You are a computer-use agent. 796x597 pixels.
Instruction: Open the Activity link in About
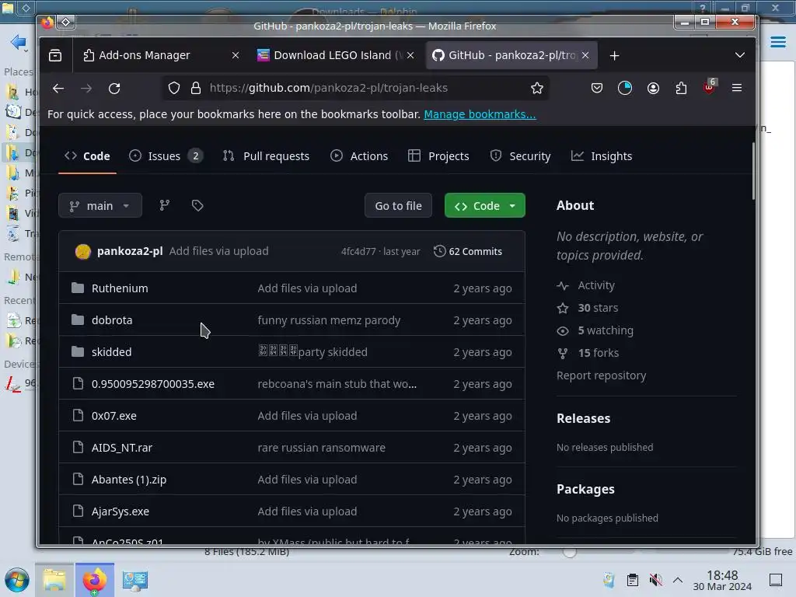586,285
